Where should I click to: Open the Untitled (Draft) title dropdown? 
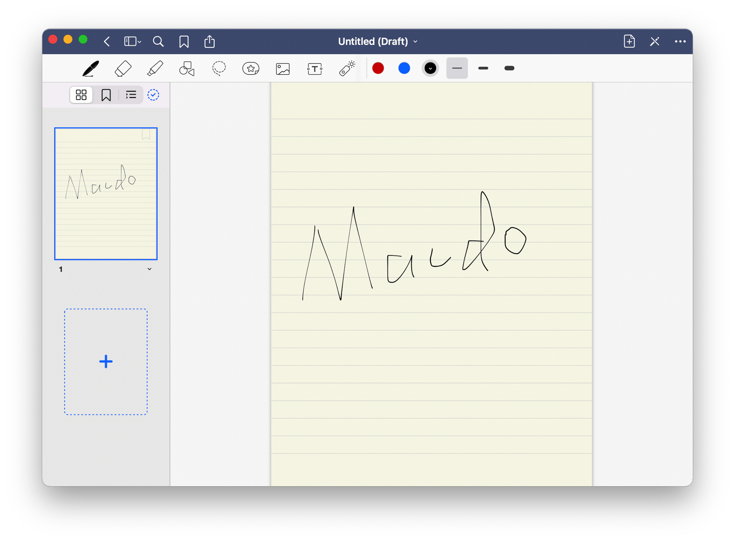tap(378, 41)
